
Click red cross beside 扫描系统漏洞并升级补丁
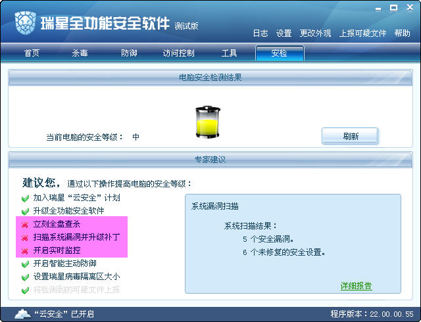tap(25, 238)
